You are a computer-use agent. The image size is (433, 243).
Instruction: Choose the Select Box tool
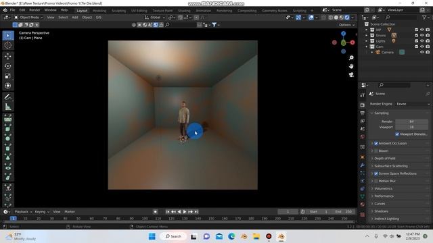pyautogui.click(x=7, y=36)
